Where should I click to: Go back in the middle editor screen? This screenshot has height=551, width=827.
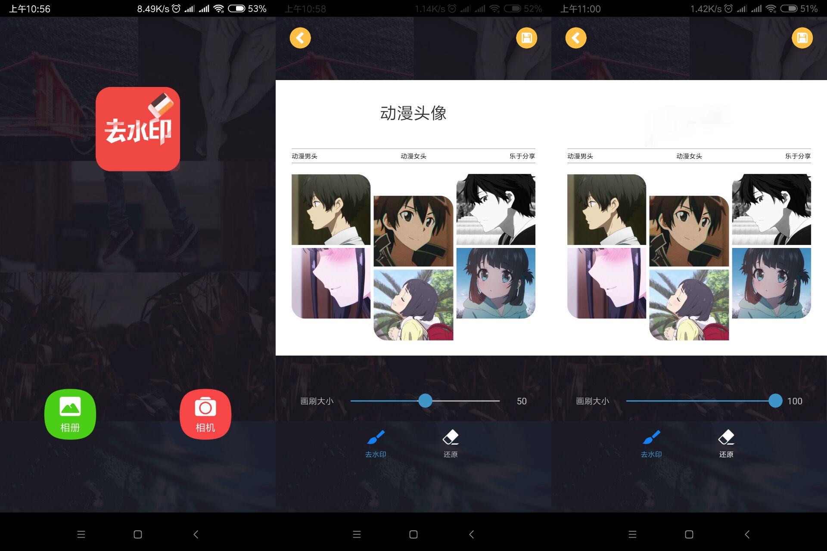click(300, 38)
